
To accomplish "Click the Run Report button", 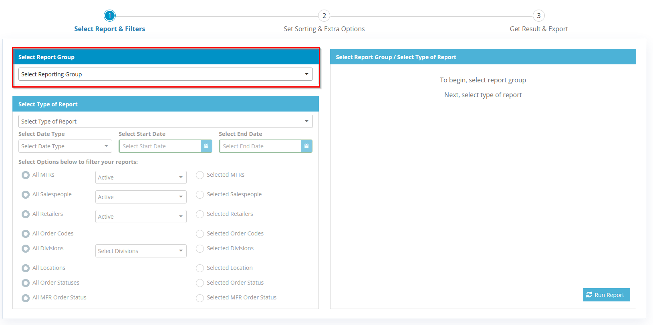I will 606,295.
